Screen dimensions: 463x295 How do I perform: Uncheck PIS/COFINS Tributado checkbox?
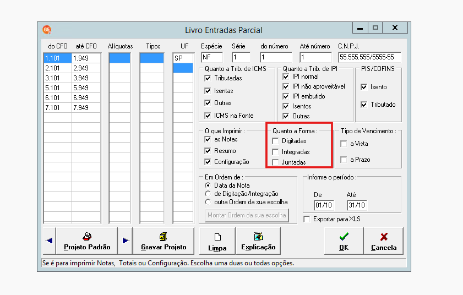(364, 105)
